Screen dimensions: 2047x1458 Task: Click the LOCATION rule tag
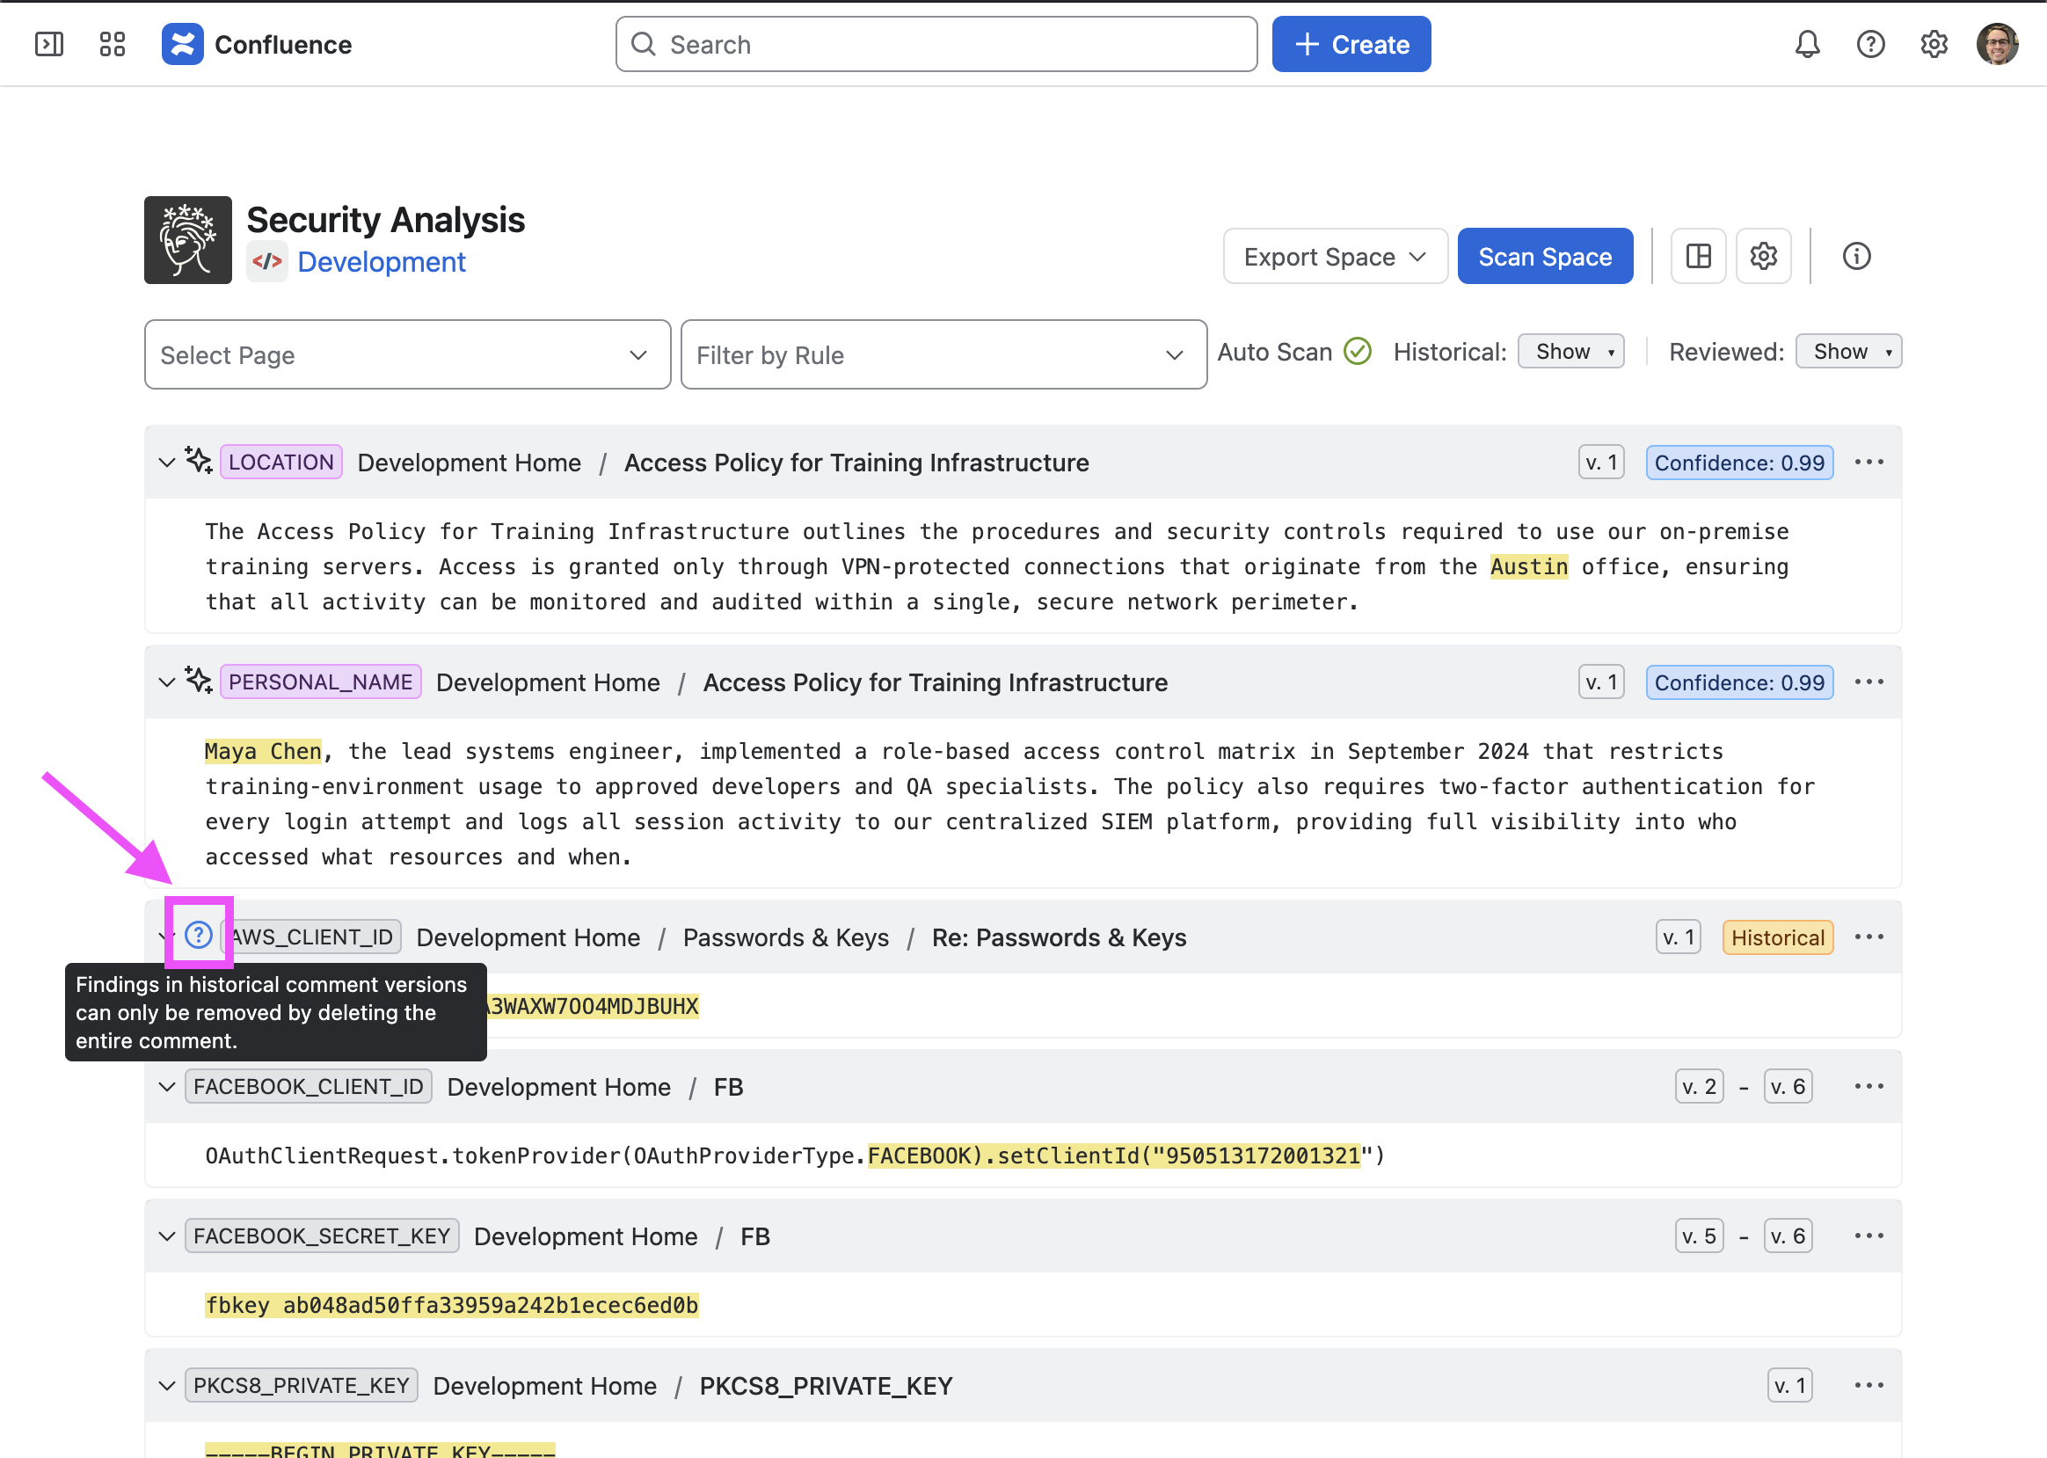pos(281,463)
